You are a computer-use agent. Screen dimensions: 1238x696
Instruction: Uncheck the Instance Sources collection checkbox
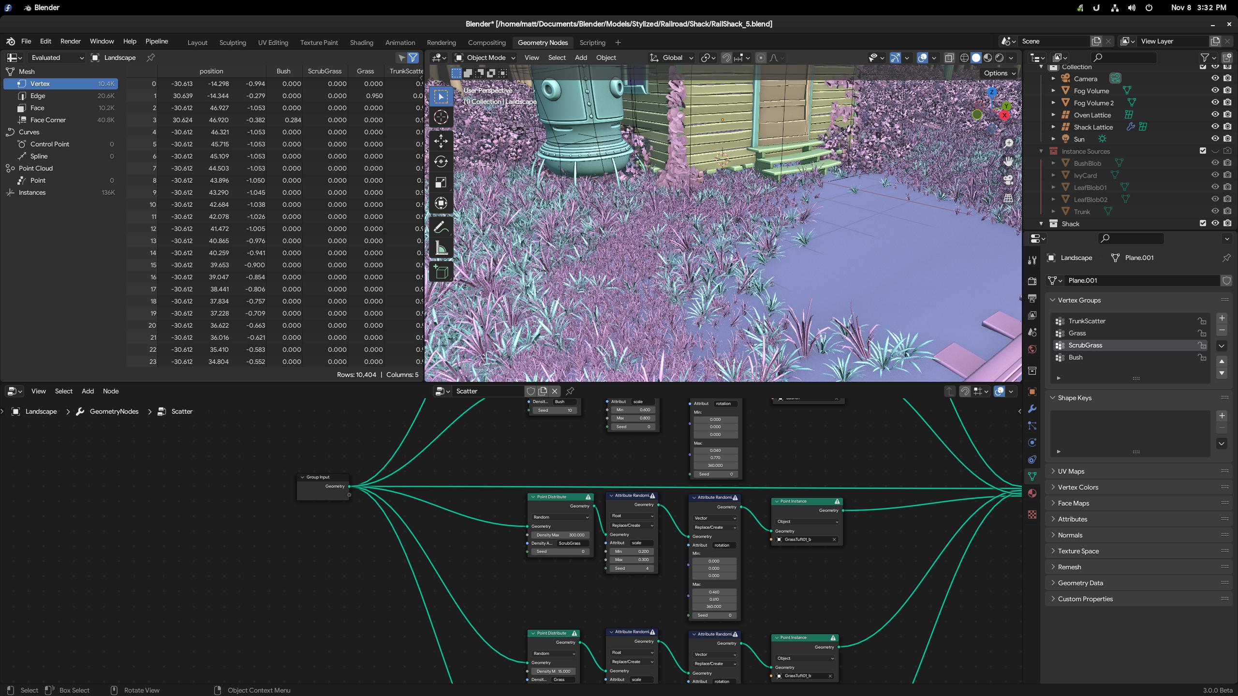tap(1203, 151)
